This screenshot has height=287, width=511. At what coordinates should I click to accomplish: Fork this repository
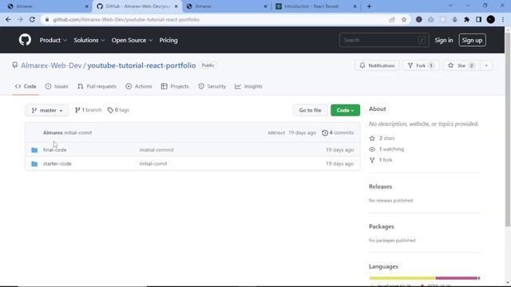[421, 65]
